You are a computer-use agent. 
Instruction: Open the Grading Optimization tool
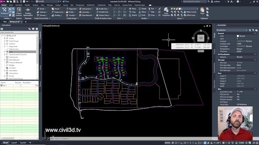pos(28,12)
